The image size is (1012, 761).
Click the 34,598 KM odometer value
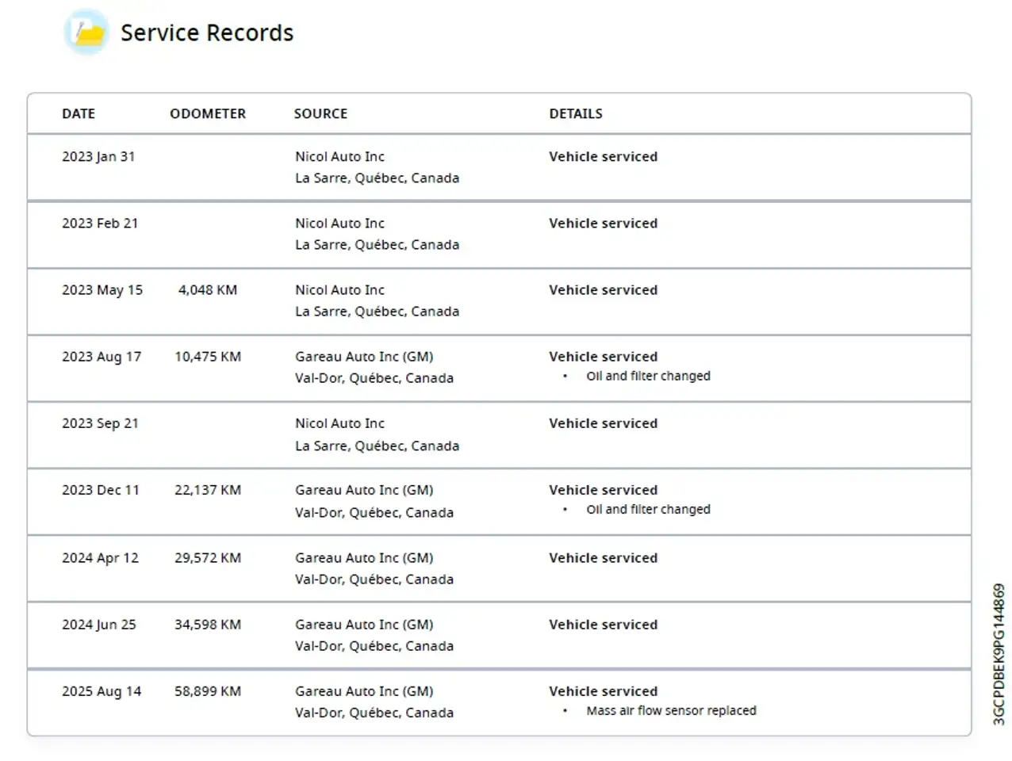click(x=208, y=625)
